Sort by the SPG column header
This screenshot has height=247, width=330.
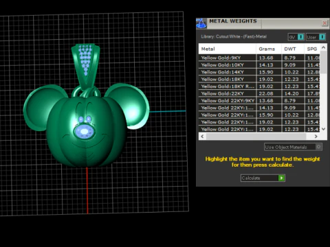click(x=312, y=49)
